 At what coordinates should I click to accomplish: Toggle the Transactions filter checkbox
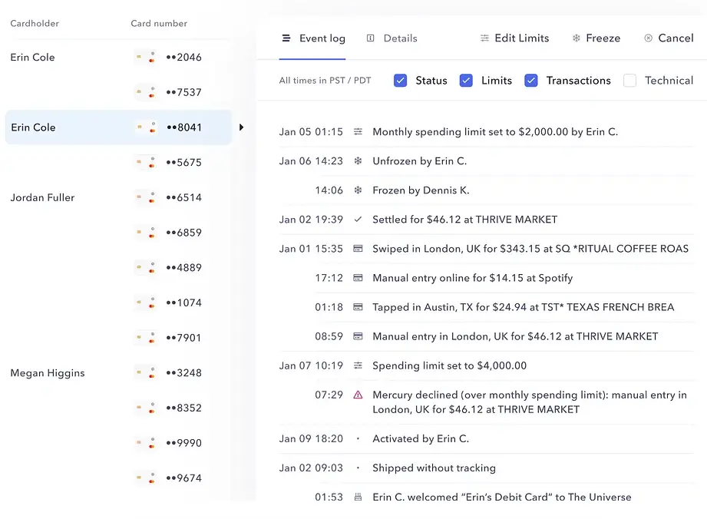531,81
